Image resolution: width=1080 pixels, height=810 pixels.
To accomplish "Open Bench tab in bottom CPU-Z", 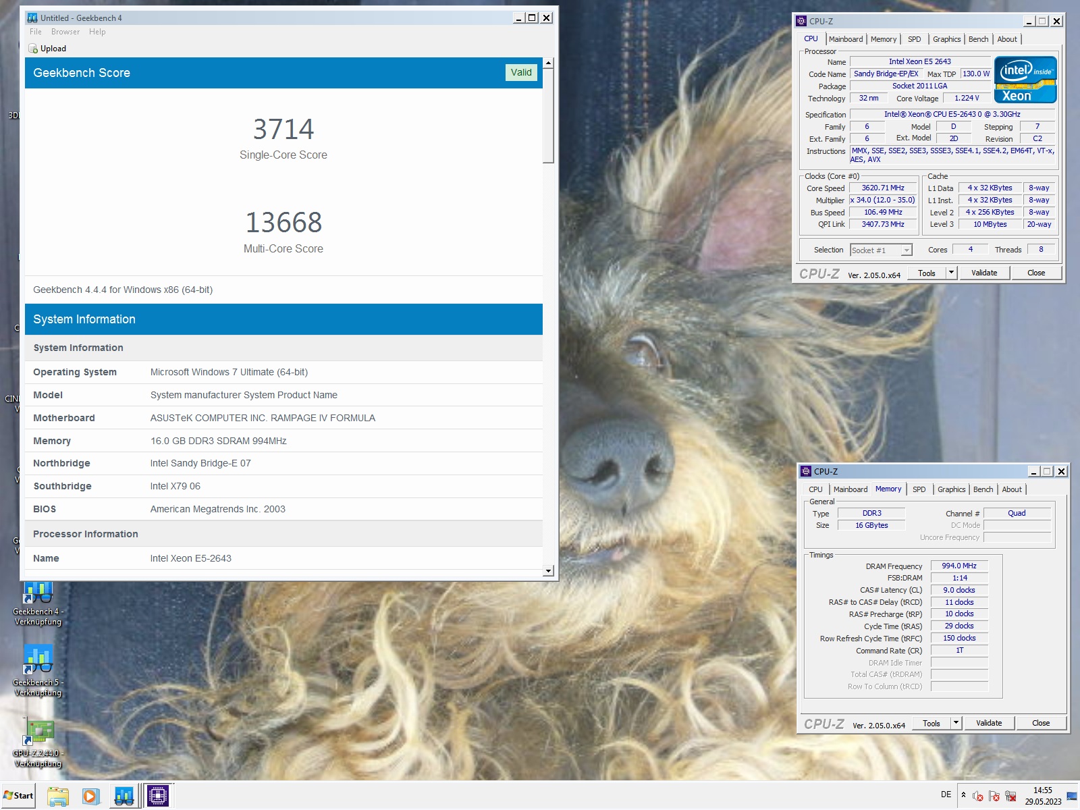I will tap(983, 489).
